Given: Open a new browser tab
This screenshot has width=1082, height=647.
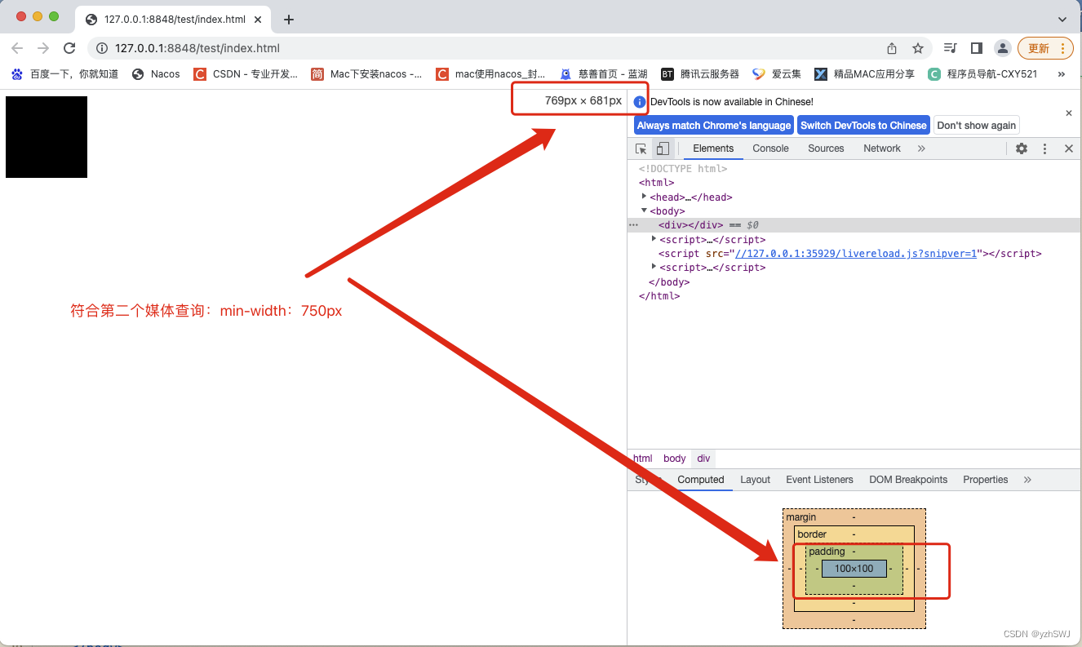Looking at the screenshot, I should coord(288,20).
